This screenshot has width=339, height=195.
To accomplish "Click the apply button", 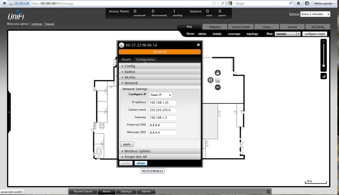I will [127, 144].
